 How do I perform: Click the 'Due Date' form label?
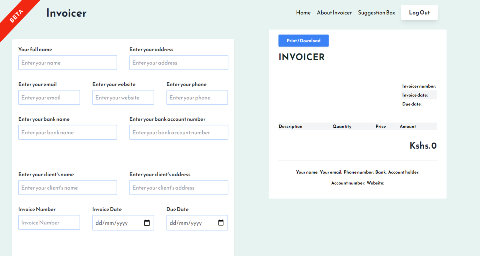pyautogui.click(x=177, y=209)
